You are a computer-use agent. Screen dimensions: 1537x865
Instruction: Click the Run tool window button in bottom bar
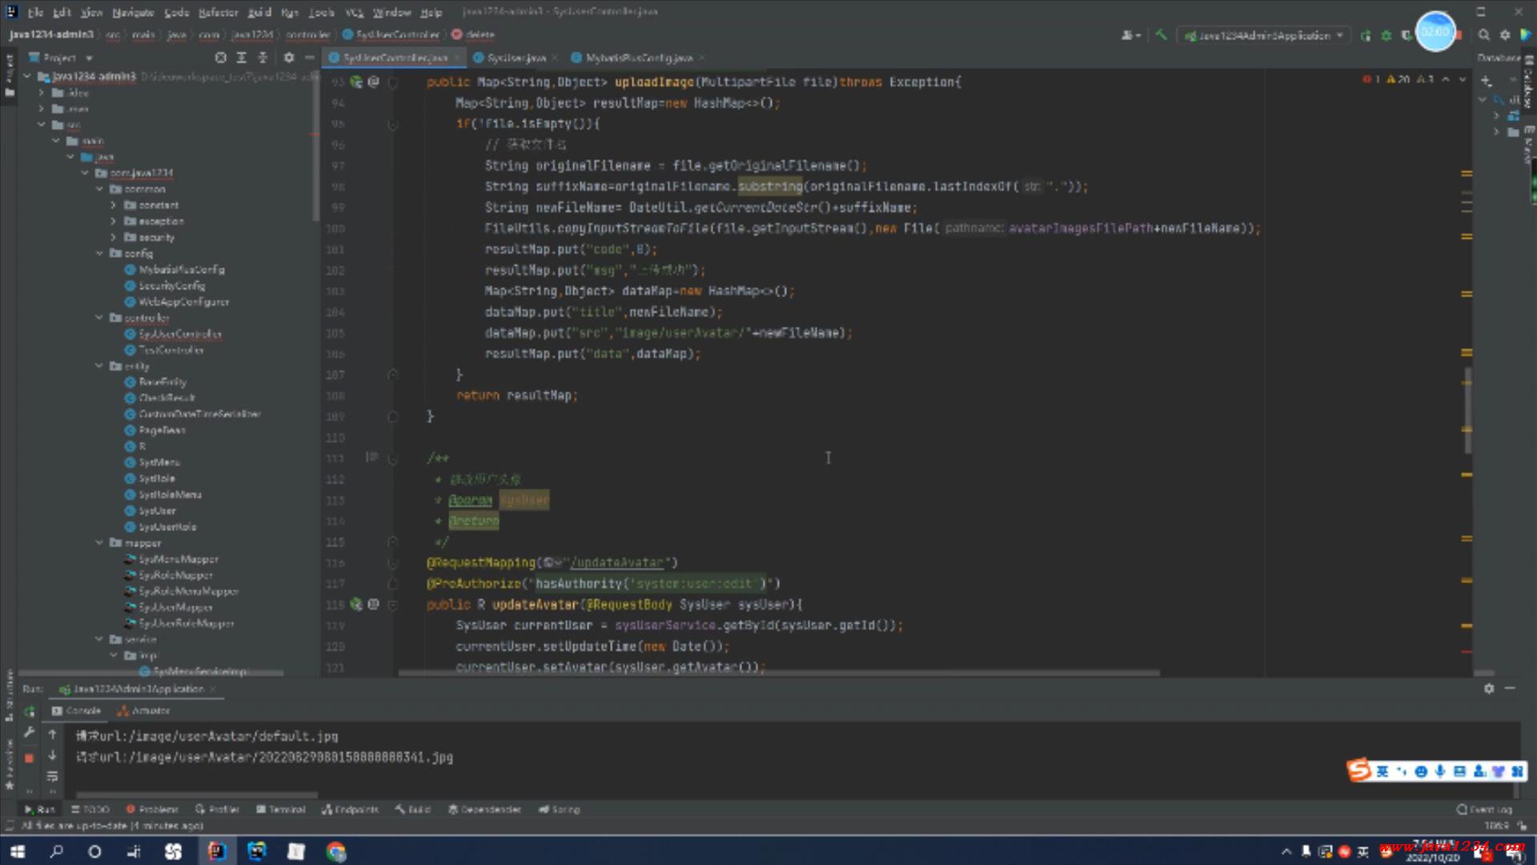pos(39,810)
